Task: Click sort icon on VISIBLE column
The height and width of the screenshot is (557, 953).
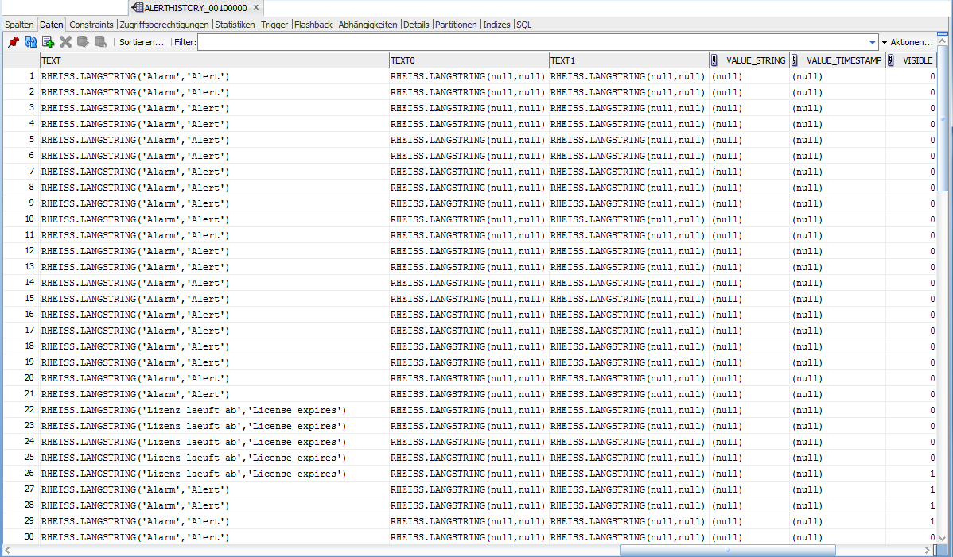Action: pyautogui.click(x=891, y=60)
